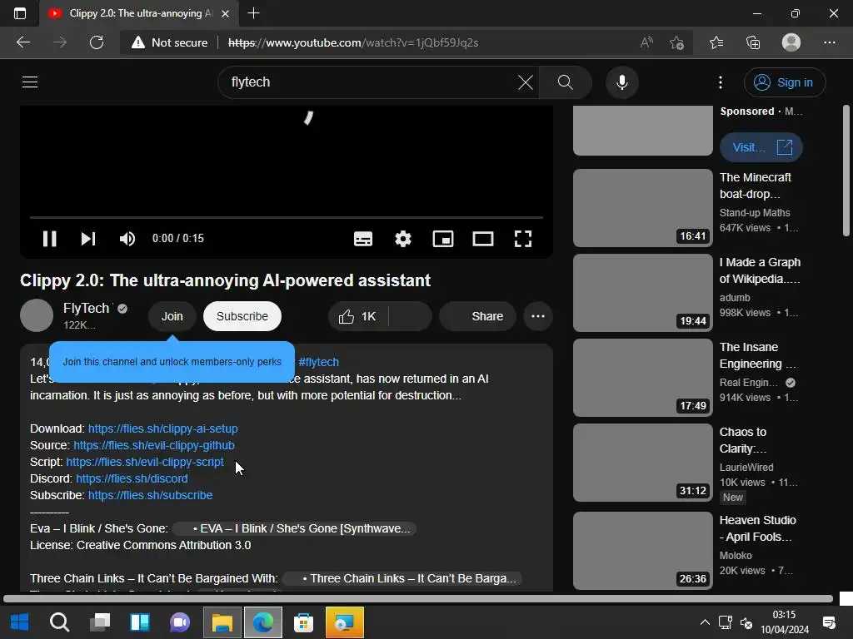Skip to the next video

[88, 239]
